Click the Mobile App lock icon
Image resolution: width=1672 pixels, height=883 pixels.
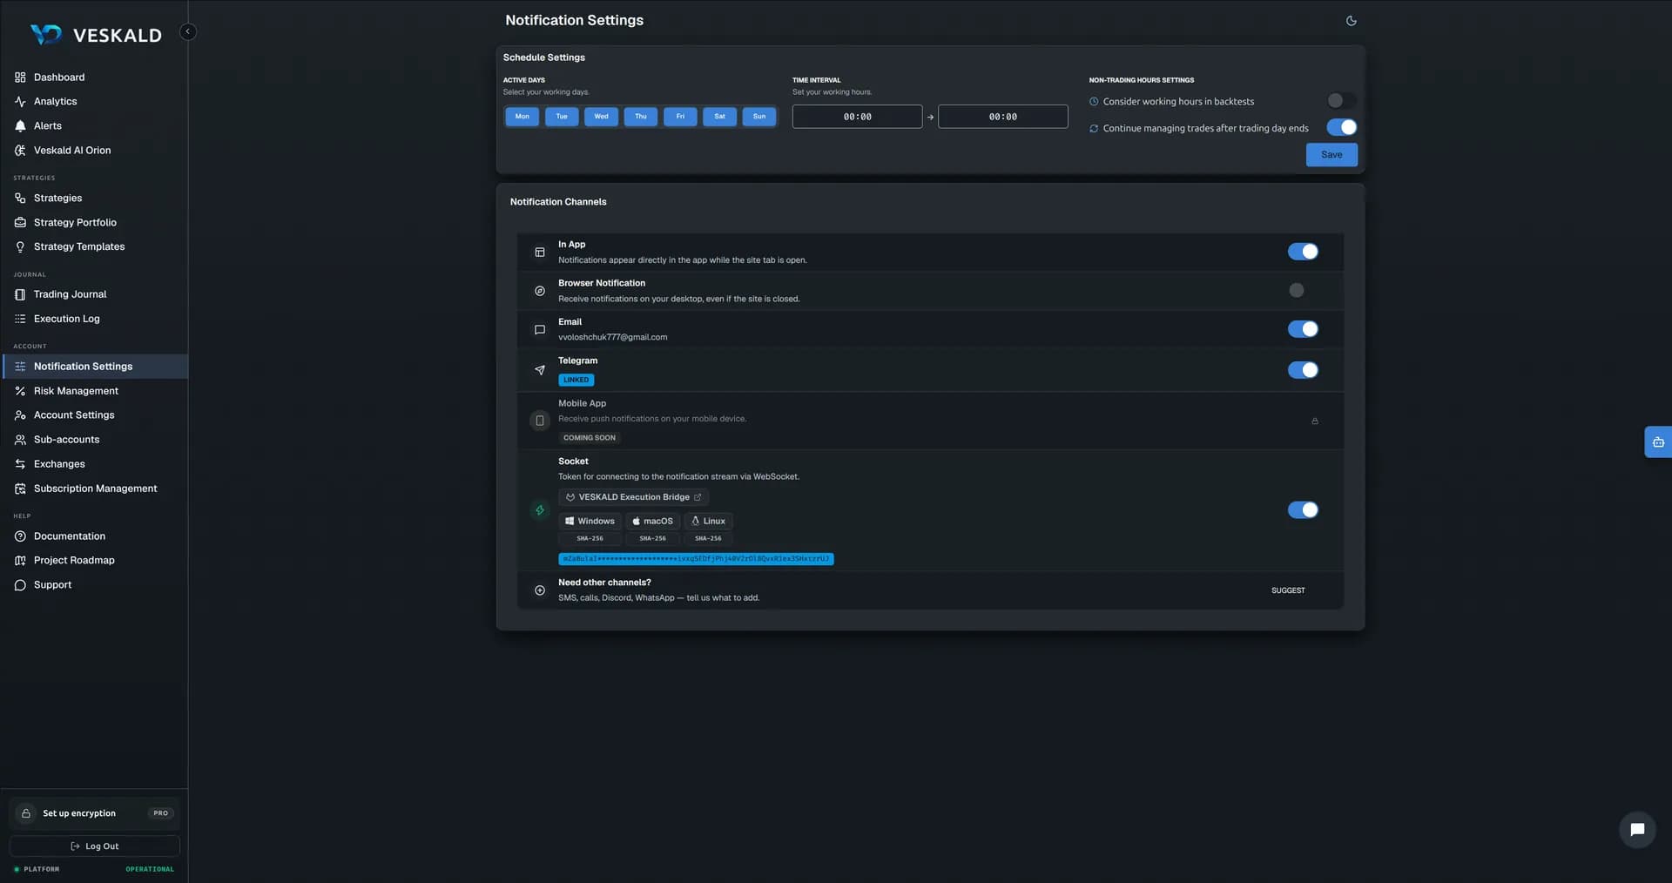(1315, 421)
